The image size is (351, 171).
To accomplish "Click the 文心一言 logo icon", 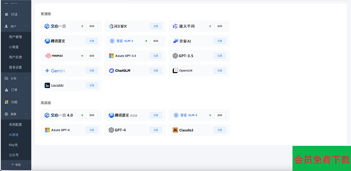I will [x=47, y=26].
